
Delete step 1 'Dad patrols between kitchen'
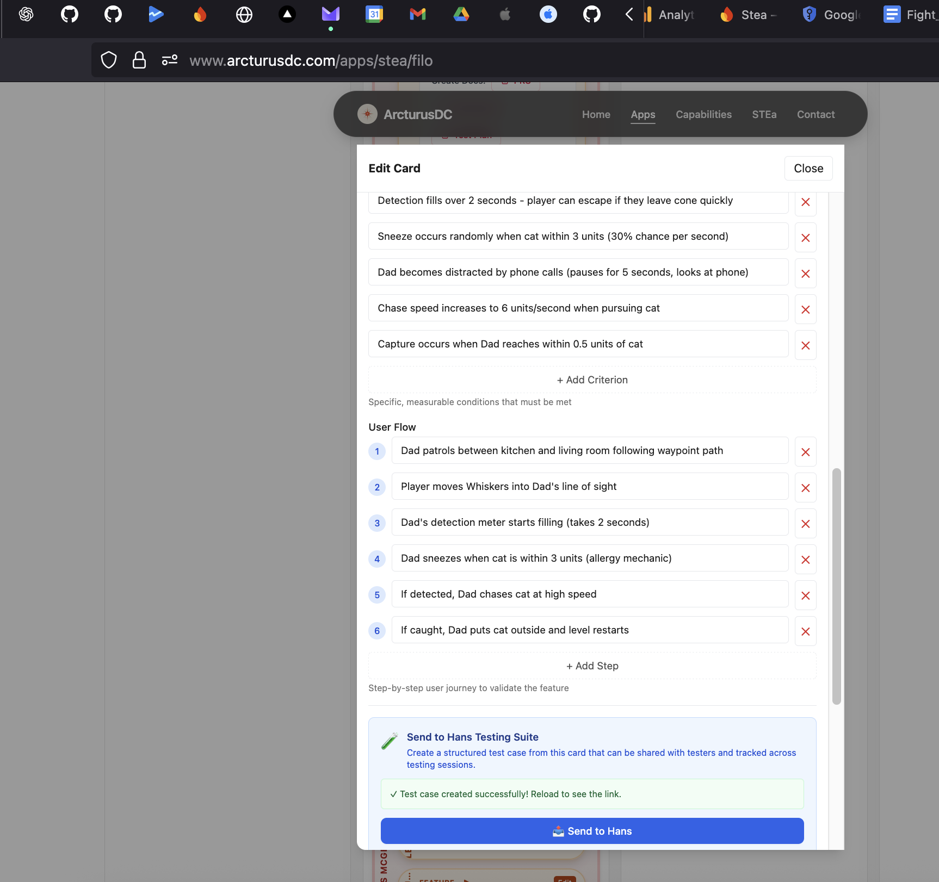[x=806, y=452]
